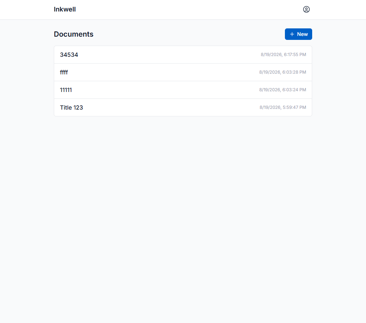Click the Documents page heading
The width and height of the screenshot is (366, 323).
click(x=74, y=34)
